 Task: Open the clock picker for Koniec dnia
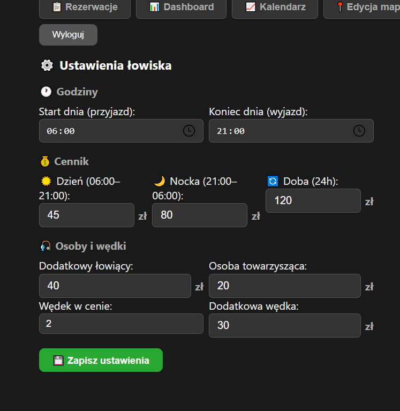[x=359, y=131]
